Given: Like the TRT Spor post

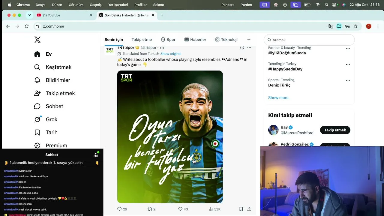Looking at the screenshot, I should point(180,209).
